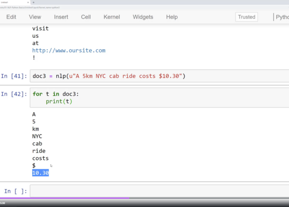Open the Insert menu
Viewport: 289px width, 207px height.
pos(61,17)
